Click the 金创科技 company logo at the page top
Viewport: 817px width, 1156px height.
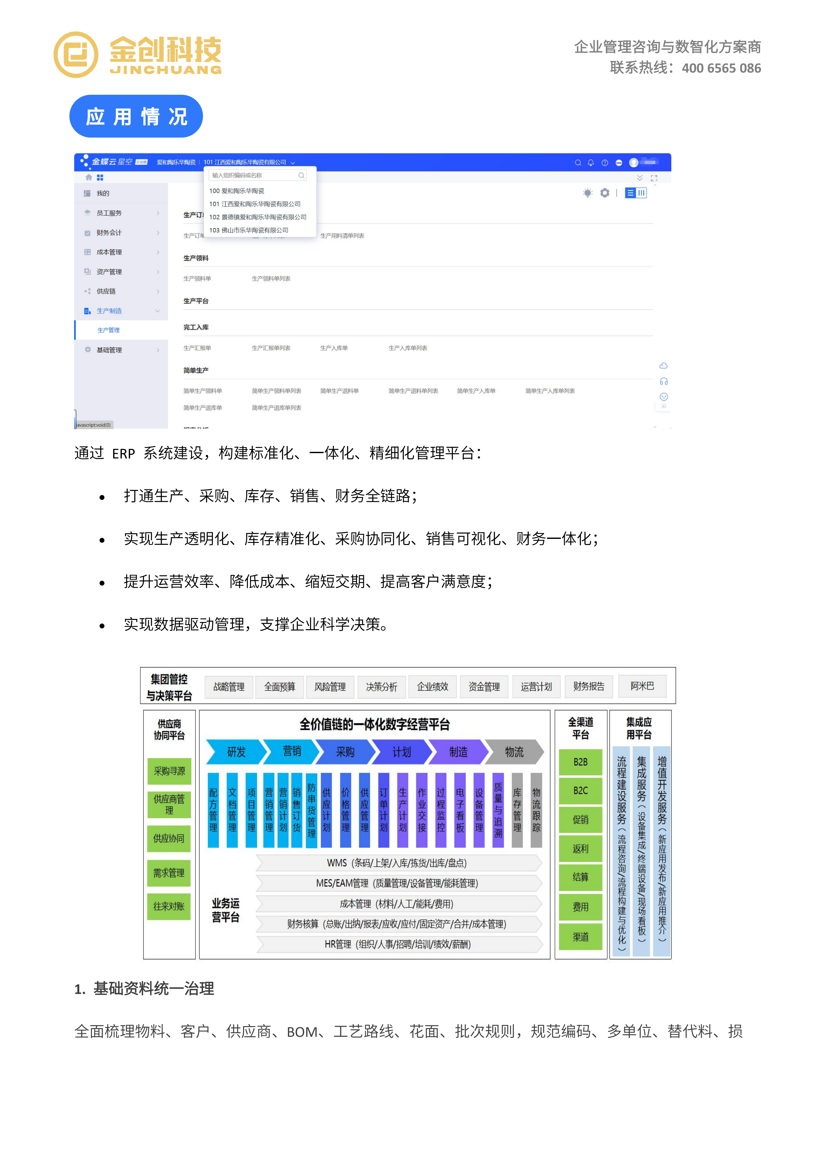click(137, 54)
